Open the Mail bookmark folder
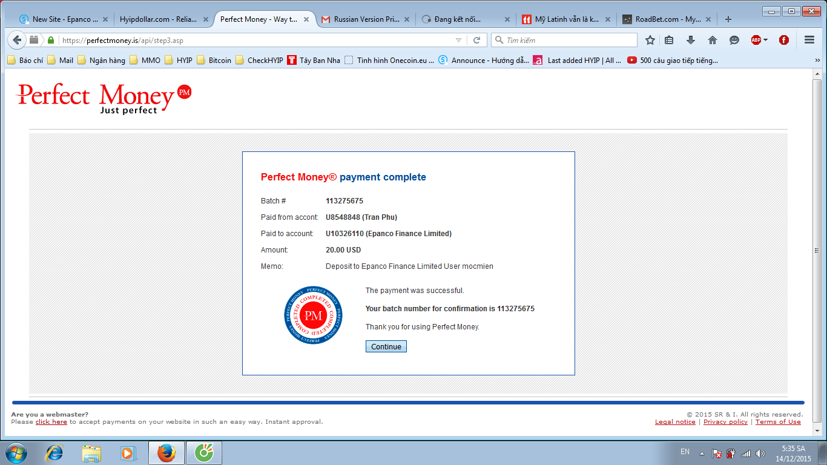This screenshot has height=465, width=827. pos(61,60)
